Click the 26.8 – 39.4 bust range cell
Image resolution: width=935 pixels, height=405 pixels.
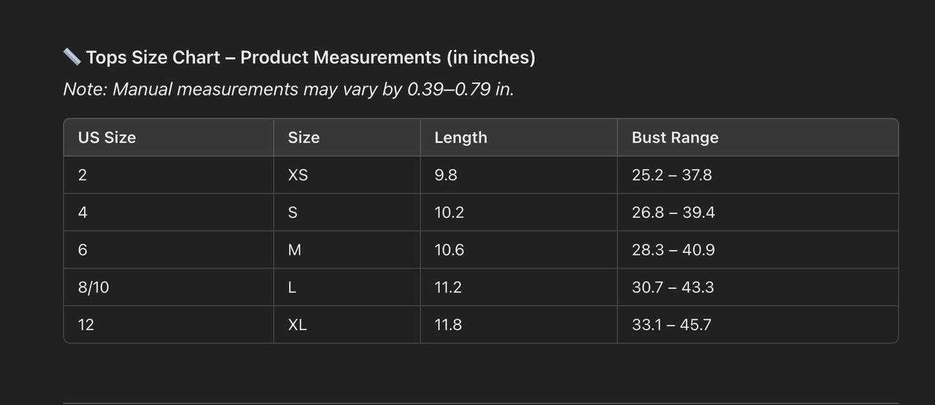click(673, 213)
